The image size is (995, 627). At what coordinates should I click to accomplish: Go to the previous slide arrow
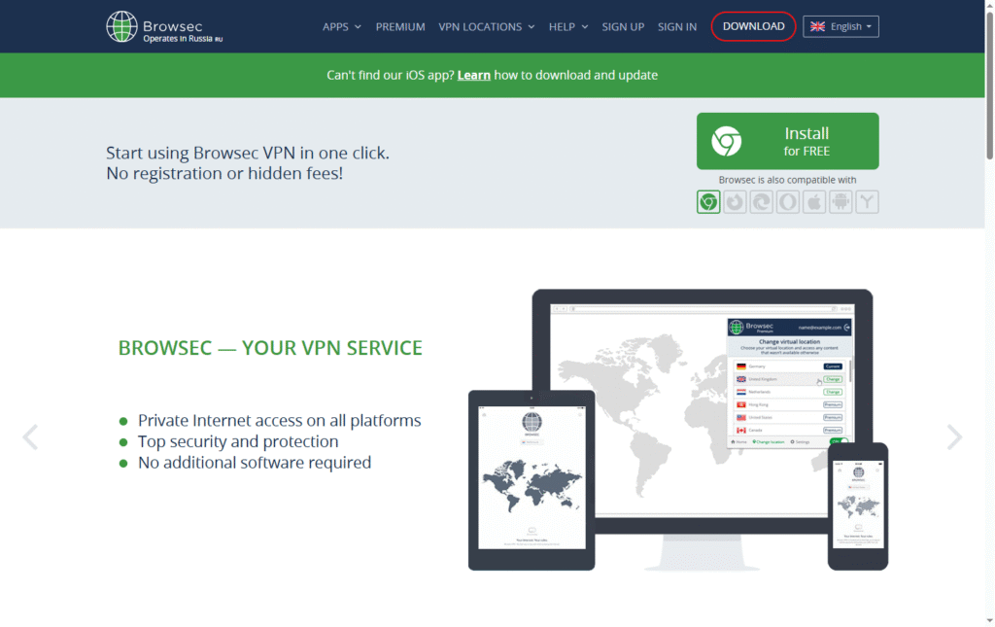click(30, 437)
